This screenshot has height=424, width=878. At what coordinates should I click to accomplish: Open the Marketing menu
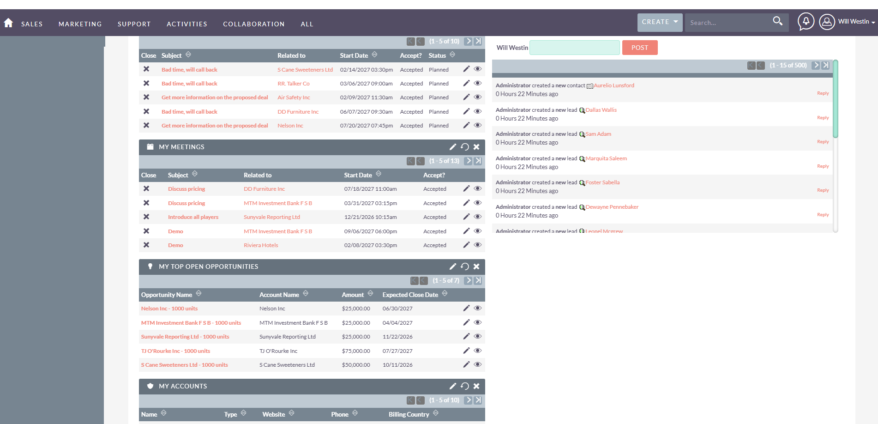pyautogui.click(x=80, y=24)
